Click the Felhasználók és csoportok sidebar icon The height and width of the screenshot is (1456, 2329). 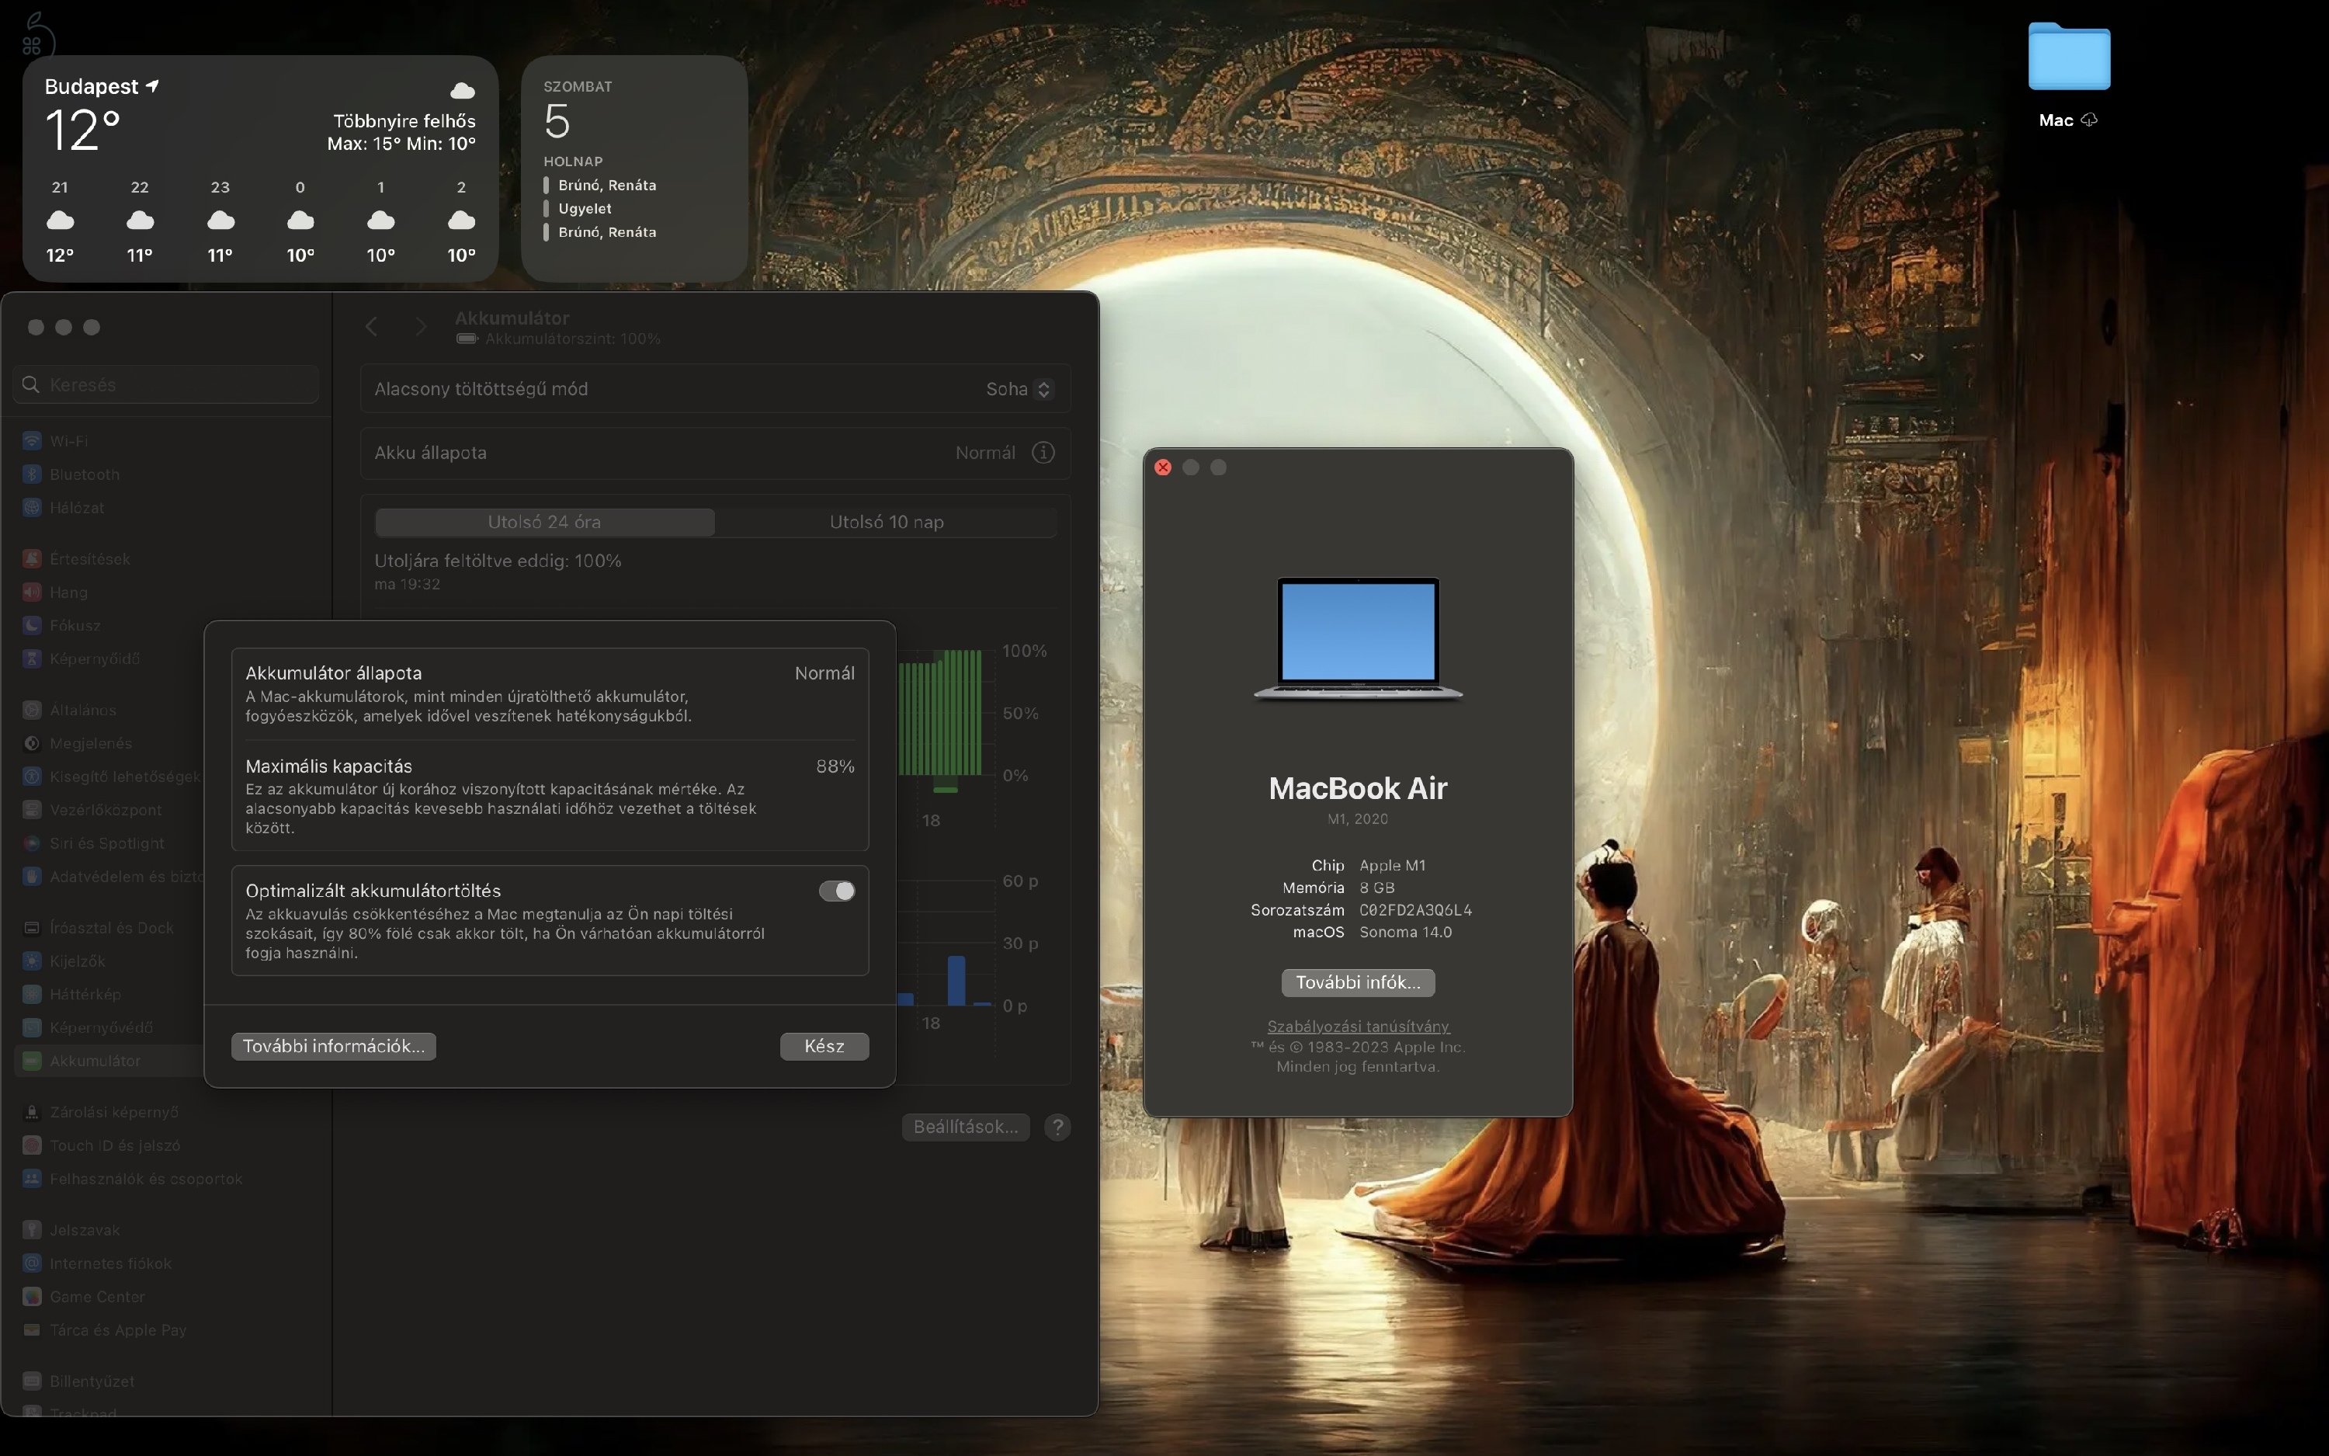[x=32, y=1179]
